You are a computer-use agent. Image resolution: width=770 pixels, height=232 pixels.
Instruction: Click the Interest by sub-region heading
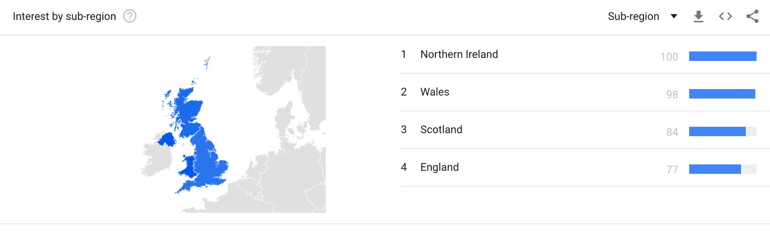[64, 16]
